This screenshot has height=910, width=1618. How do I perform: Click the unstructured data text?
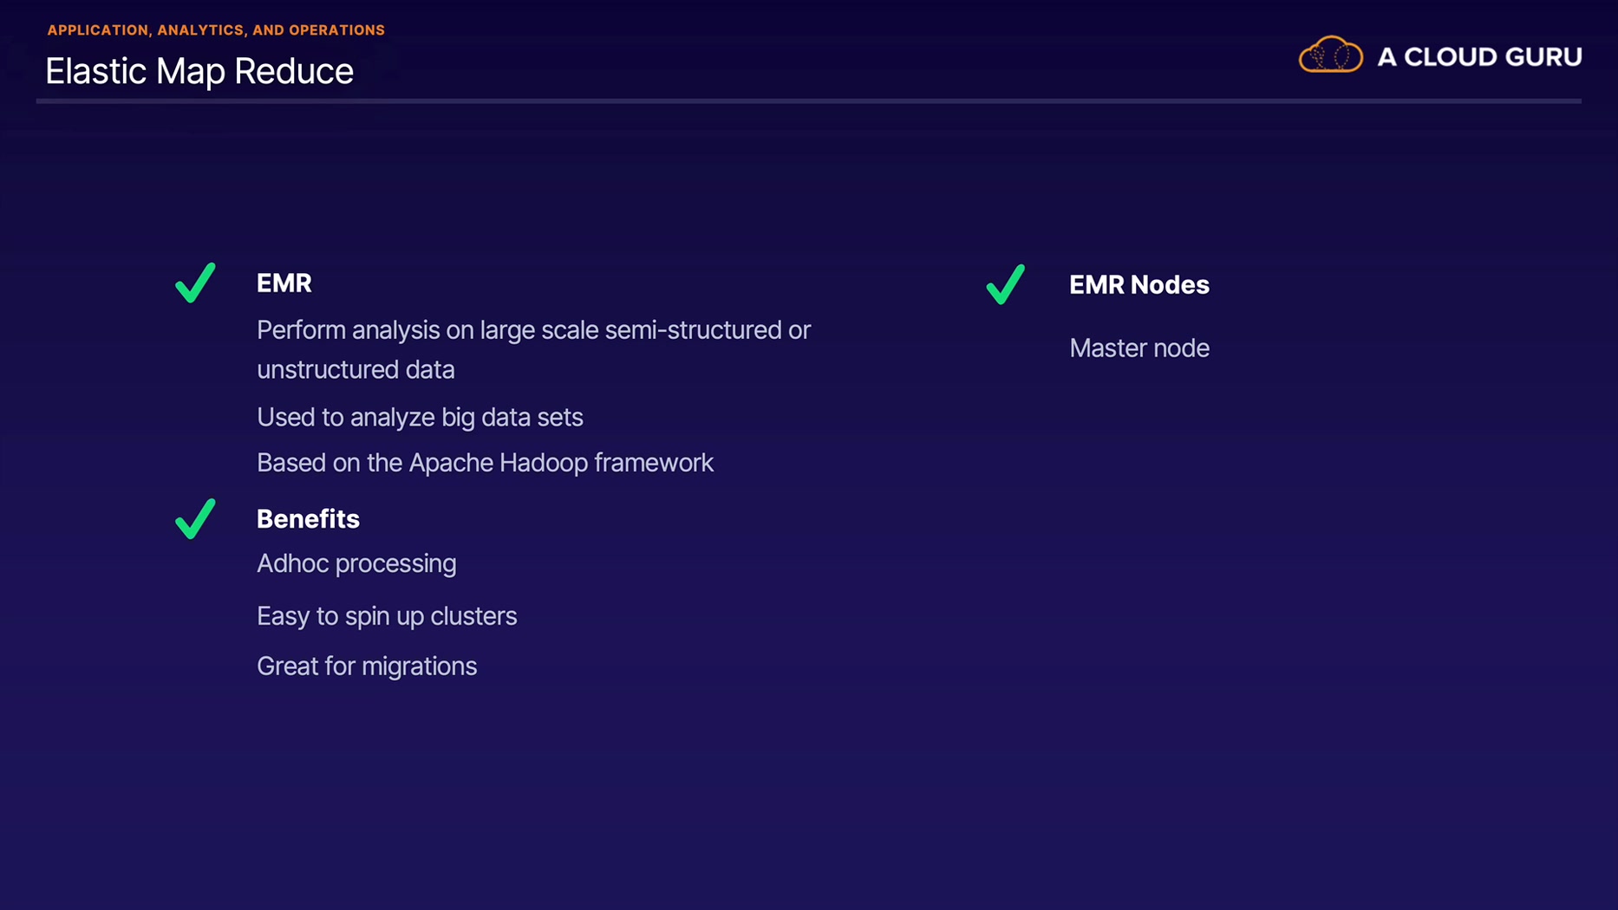click(x=356, y=370)
